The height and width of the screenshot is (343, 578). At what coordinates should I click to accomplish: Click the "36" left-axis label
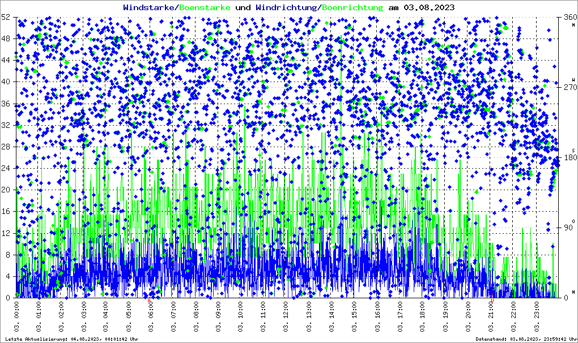(x=5, y=104)
